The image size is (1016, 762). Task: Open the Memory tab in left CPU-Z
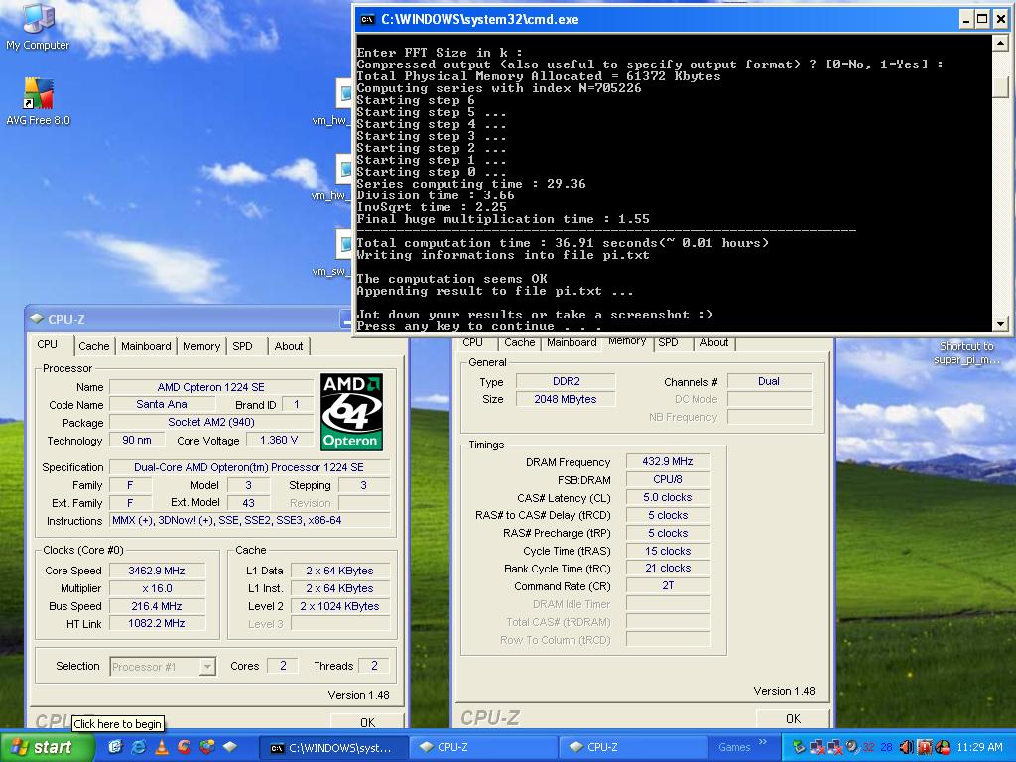coord(201,346)
